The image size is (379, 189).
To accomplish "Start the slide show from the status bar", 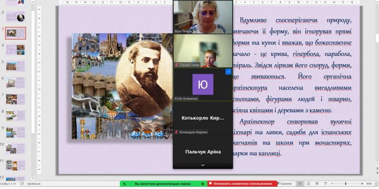I will pos(326,184).
